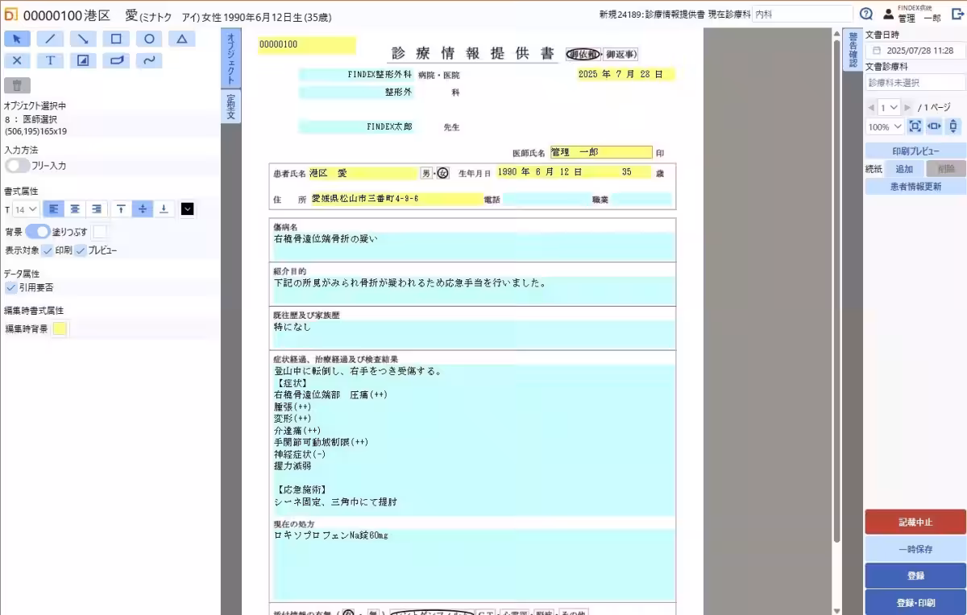The width and height of the screenshot is (967, 615).
Task: Click the trash delete-object icon
Action: click(x=17, y=85)
